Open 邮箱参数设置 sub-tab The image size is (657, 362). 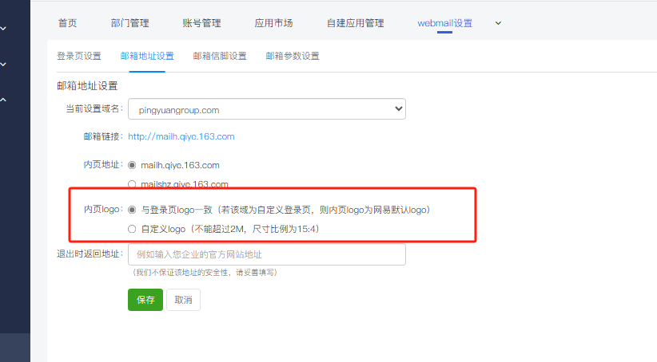(x=293, y=56)
